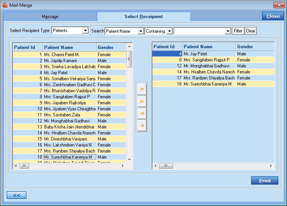287x206 pixels.
Task: Click the Mail Merge title bar app icon
Action: click(5, 5)
